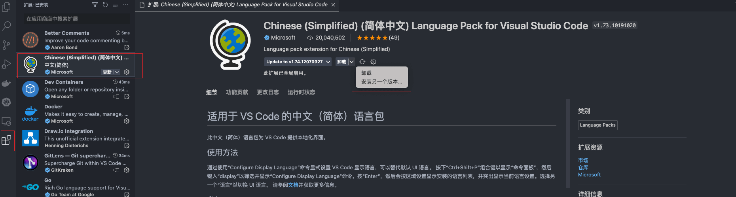Click the 20,040,502 install count
The image size is (736, 197).
point(326,38)
